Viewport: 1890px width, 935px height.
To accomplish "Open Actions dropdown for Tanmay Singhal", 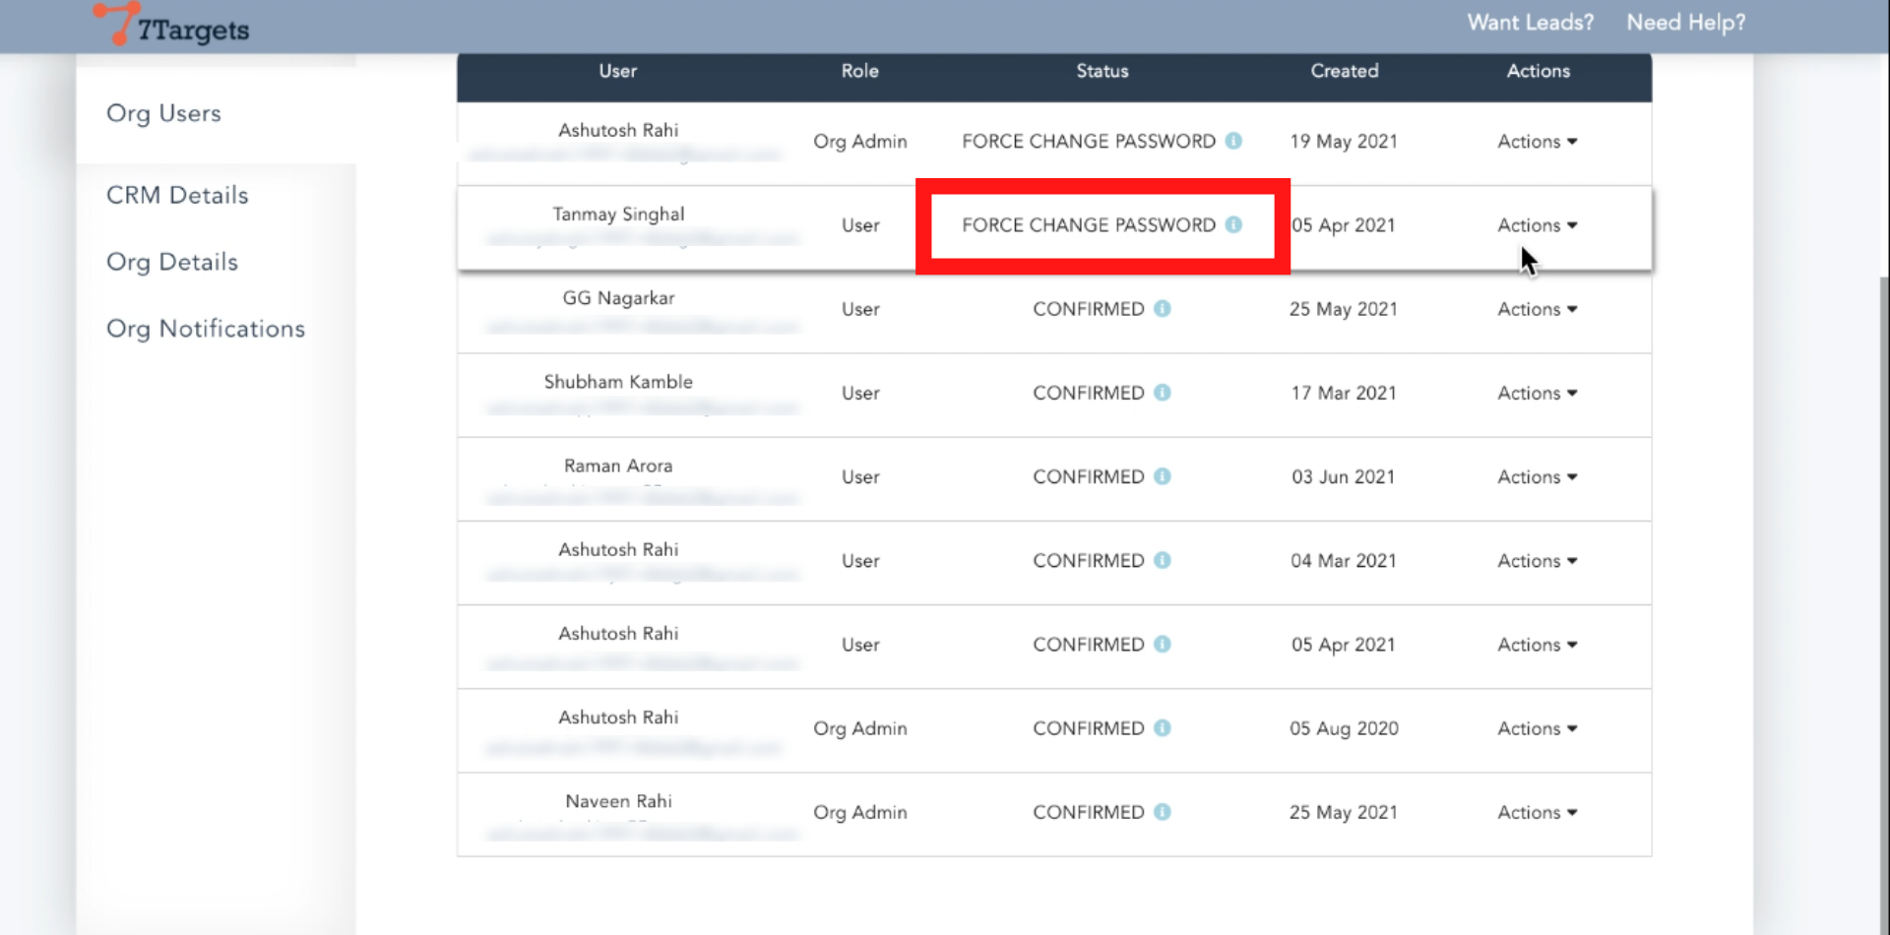I will pyautogui.click(x=1537, y=225).
